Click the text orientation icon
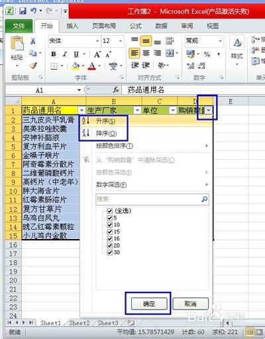The width and height of the screenshot is (265, 339). point(162,66)
